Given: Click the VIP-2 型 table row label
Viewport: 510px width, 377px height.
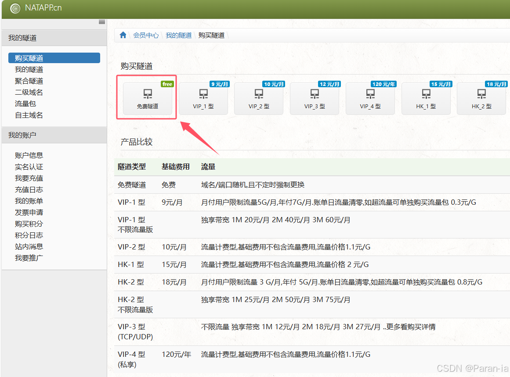Looking at the screenshot, I should [x=131, y=247].
